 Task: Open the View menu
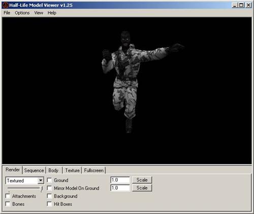click(x=39, y=13)
